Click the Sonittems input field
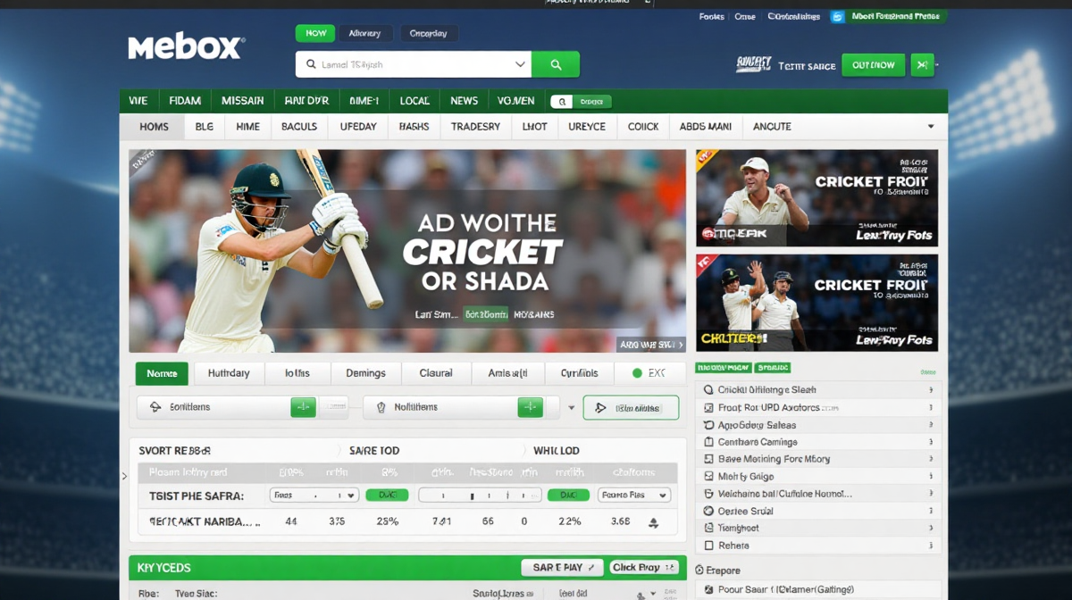Image resolution: width=1072 pixels, height=600 pixels. [x=215, y=407]
